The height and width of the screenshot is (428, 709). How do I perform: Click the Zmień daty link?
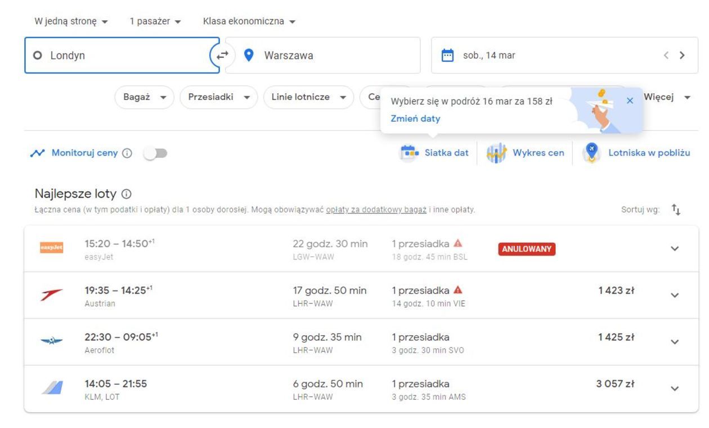(415, 119)
